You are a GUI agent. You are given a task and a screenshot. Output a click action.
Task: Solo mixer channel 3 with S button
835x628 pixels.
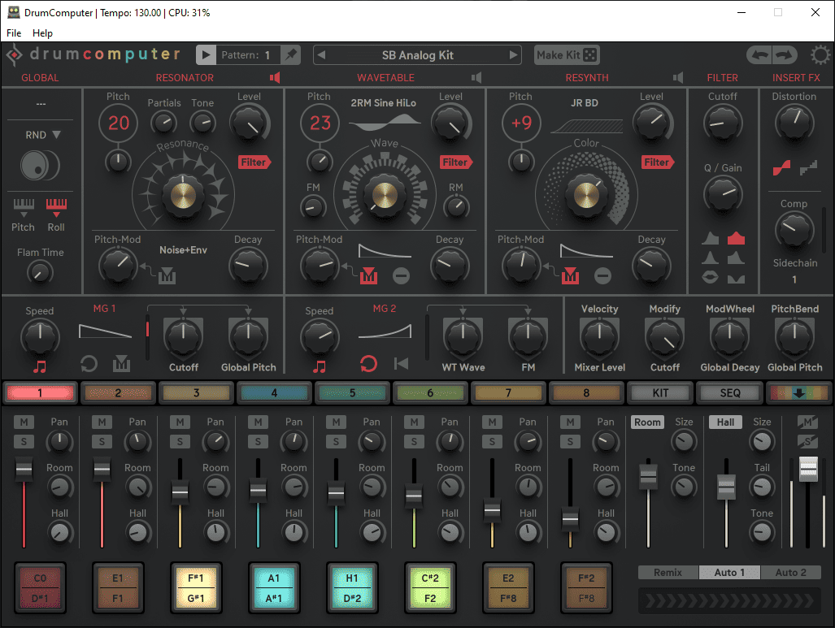pyautogui.click(x=180, y=441)
